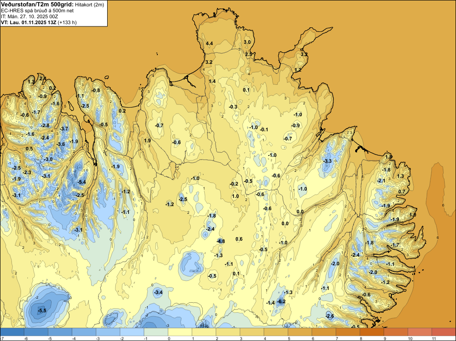Click the -5.4 temperature value
The image size is (456, 341).
(82, 182)
